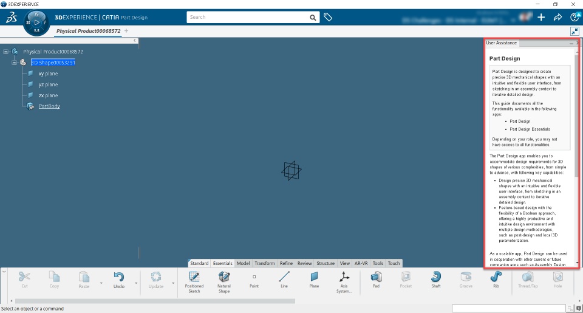Click the Copy tool icon
The height and width of the screenshot is (313, 583).
click(54, 277)
